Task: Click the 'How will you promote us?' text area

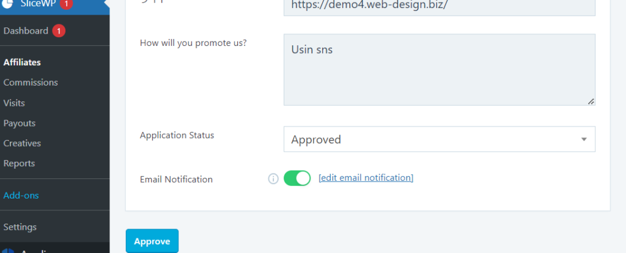Action: tap(439, 70)
